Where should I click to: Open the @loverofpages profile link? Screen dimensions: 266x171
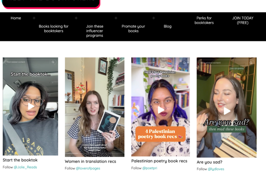(88, 168)
